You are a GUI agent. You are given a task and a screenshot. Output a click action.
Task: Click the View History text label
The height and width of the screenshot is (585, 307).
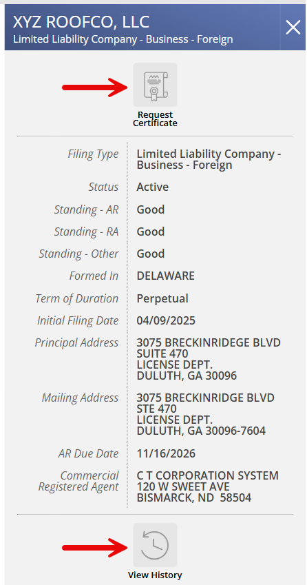click(x=155, y=575)
